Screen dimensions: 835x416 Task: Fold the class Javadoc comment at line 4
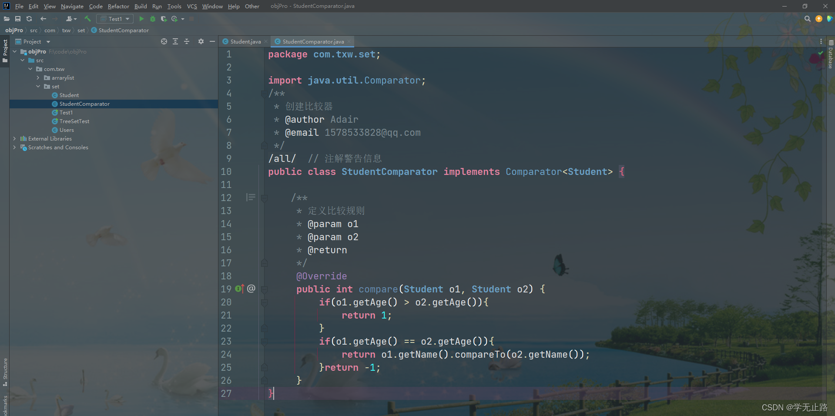click(264, 94)
